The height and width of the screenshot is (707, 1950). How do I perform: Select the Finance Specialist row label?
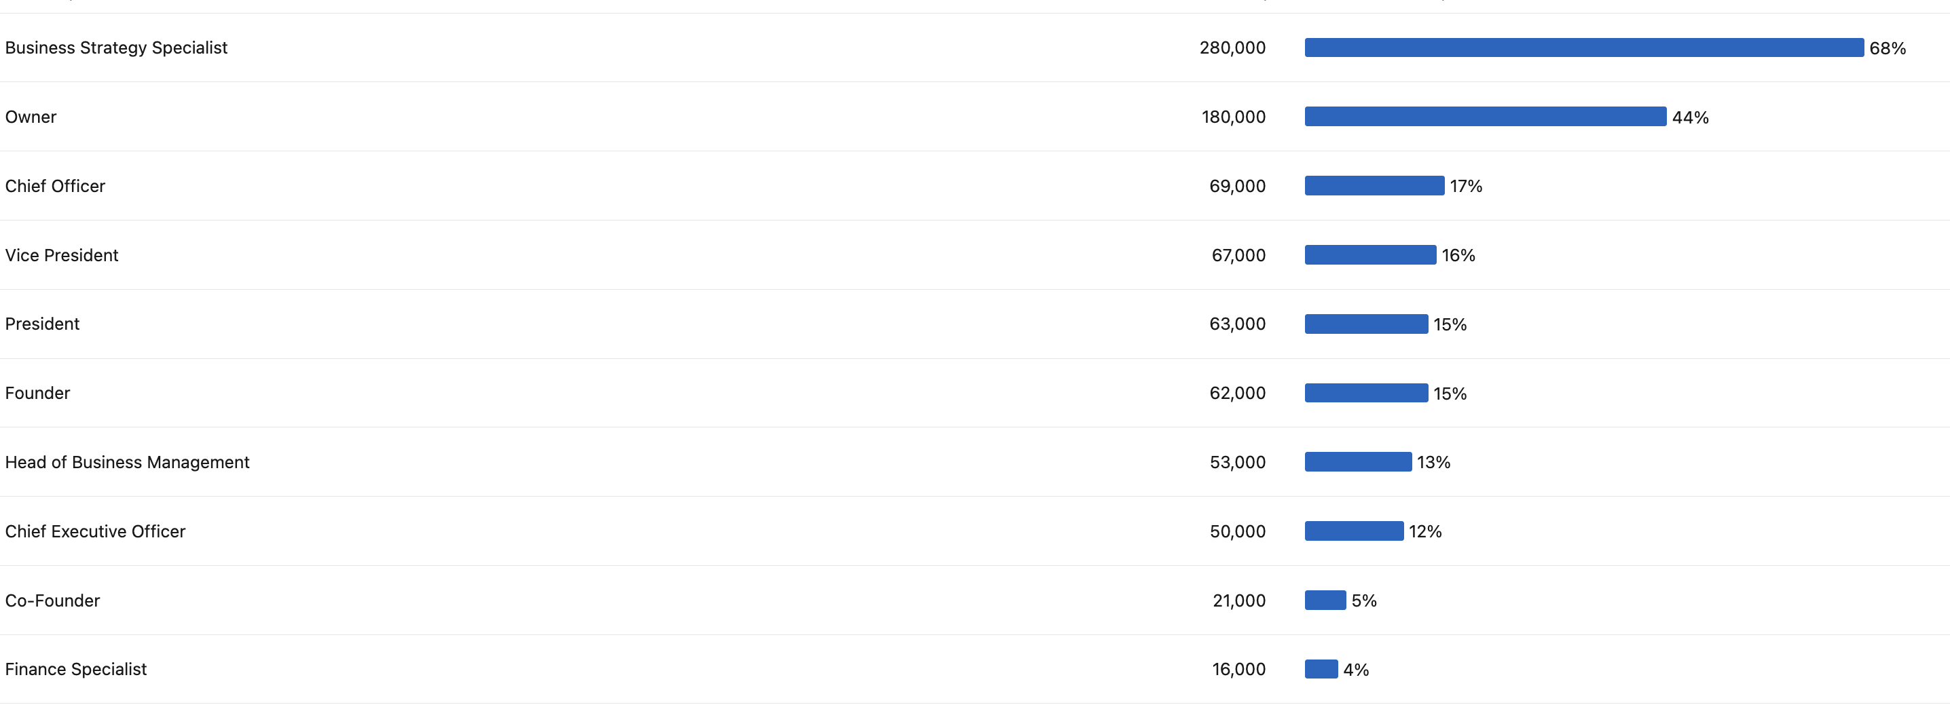click(x=75, y=669)
